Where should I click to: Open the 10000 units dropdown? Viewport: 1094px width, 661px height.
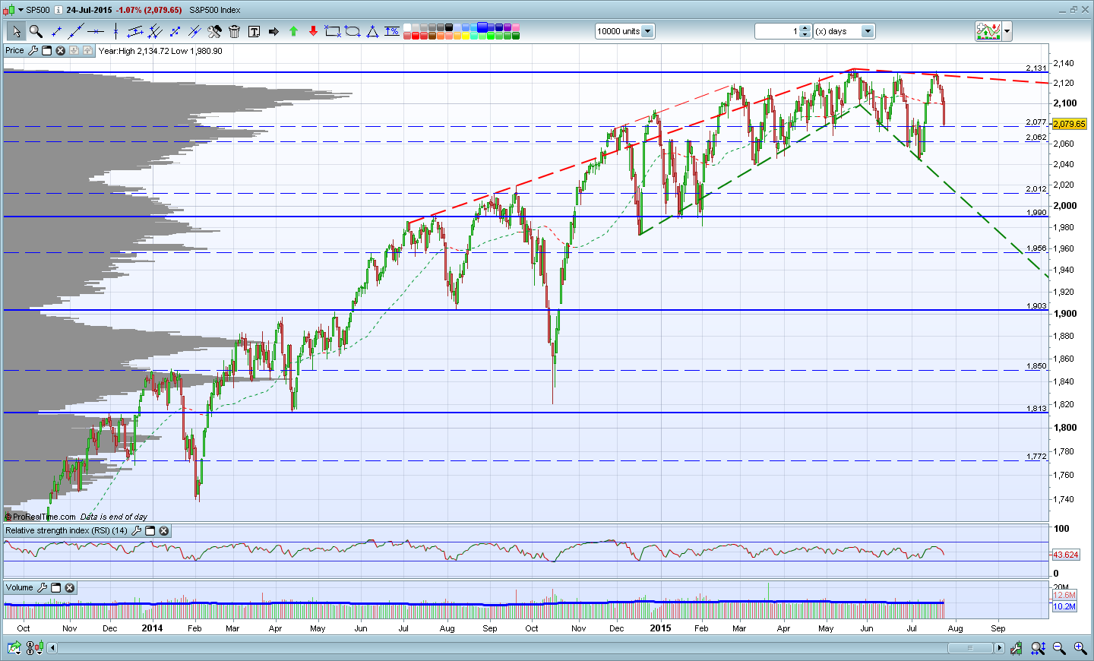[x=648, y=31]
